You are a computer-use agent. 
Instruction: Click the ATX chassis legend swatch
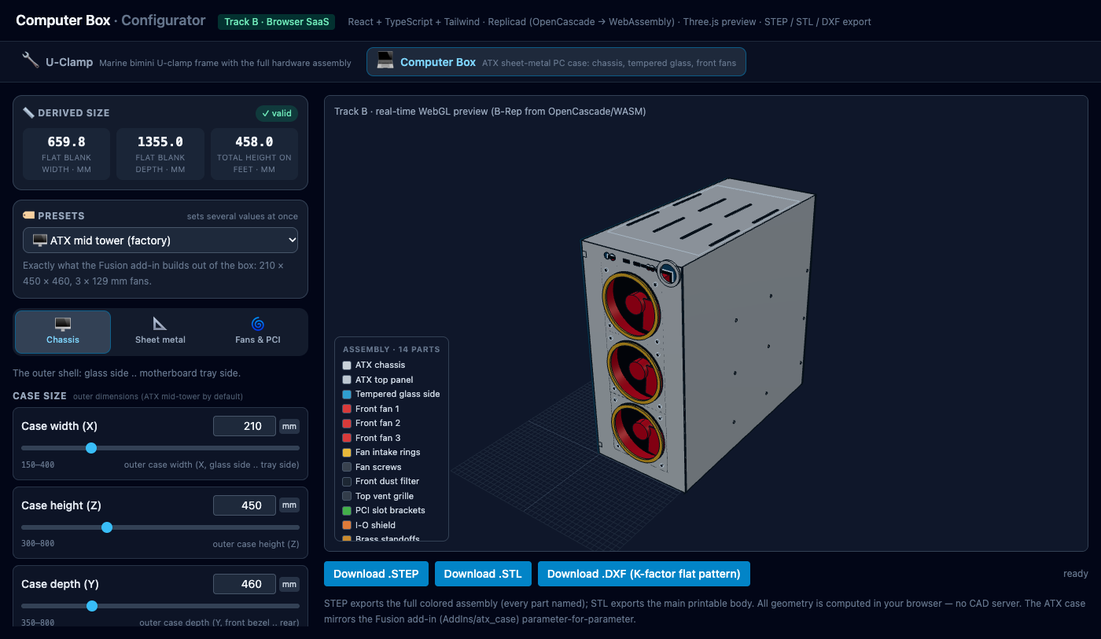[347, 365]
